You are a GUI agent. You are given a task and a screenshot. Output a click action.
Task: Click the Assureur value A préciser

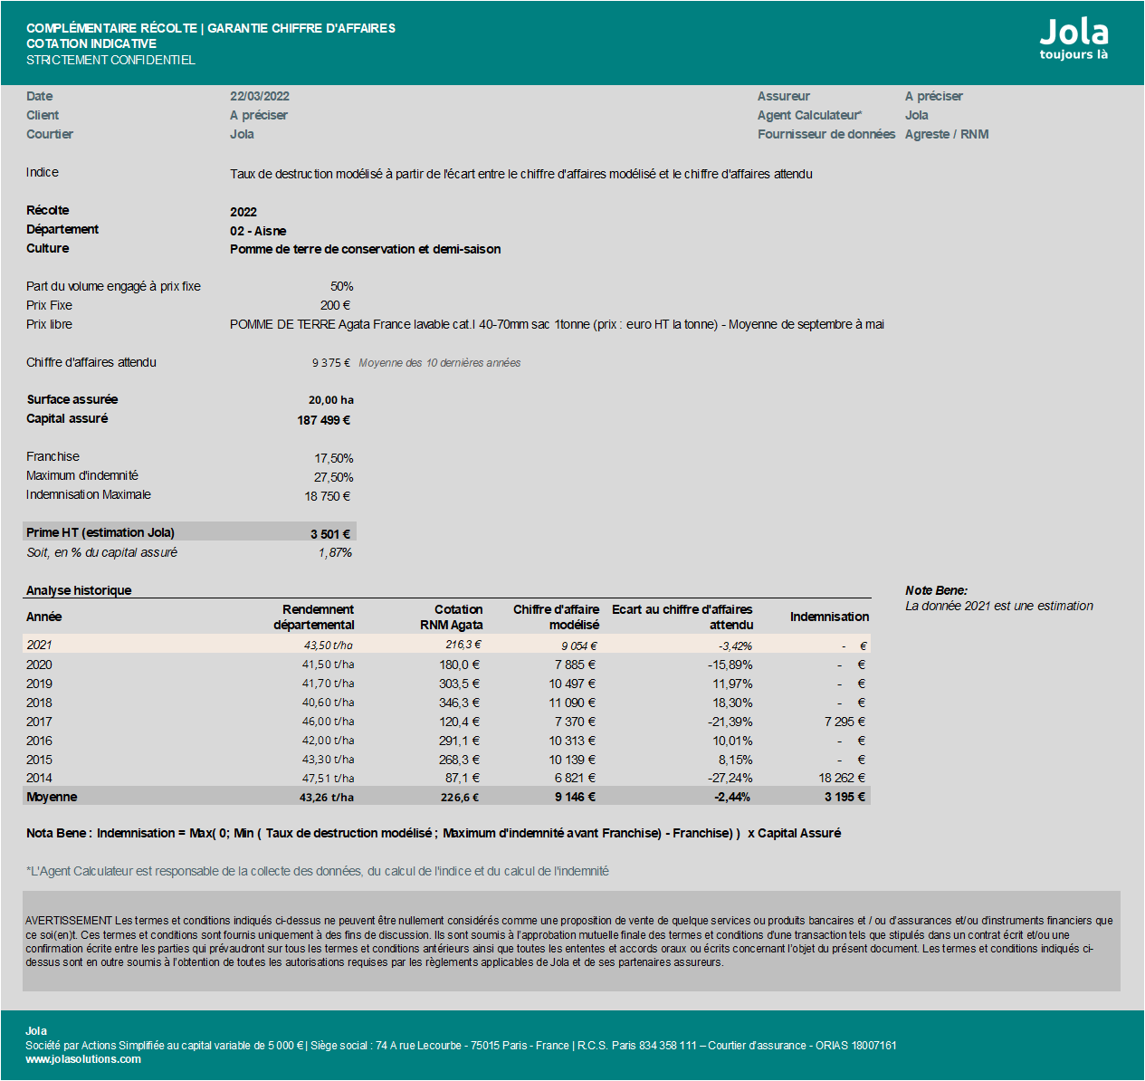934,96
